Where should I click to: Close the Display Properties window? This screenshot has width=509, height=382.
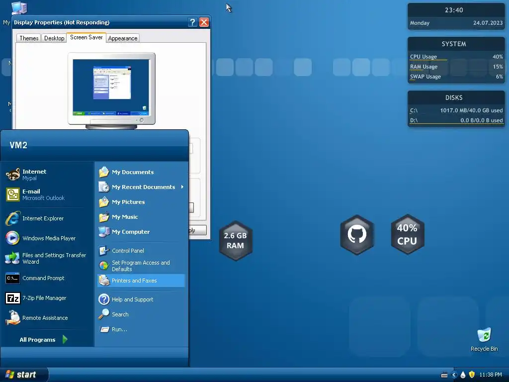204,22
